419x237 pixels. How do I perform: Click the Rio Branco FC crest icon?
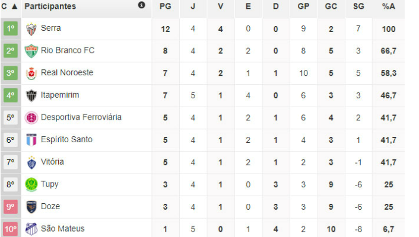coord(31,51)
